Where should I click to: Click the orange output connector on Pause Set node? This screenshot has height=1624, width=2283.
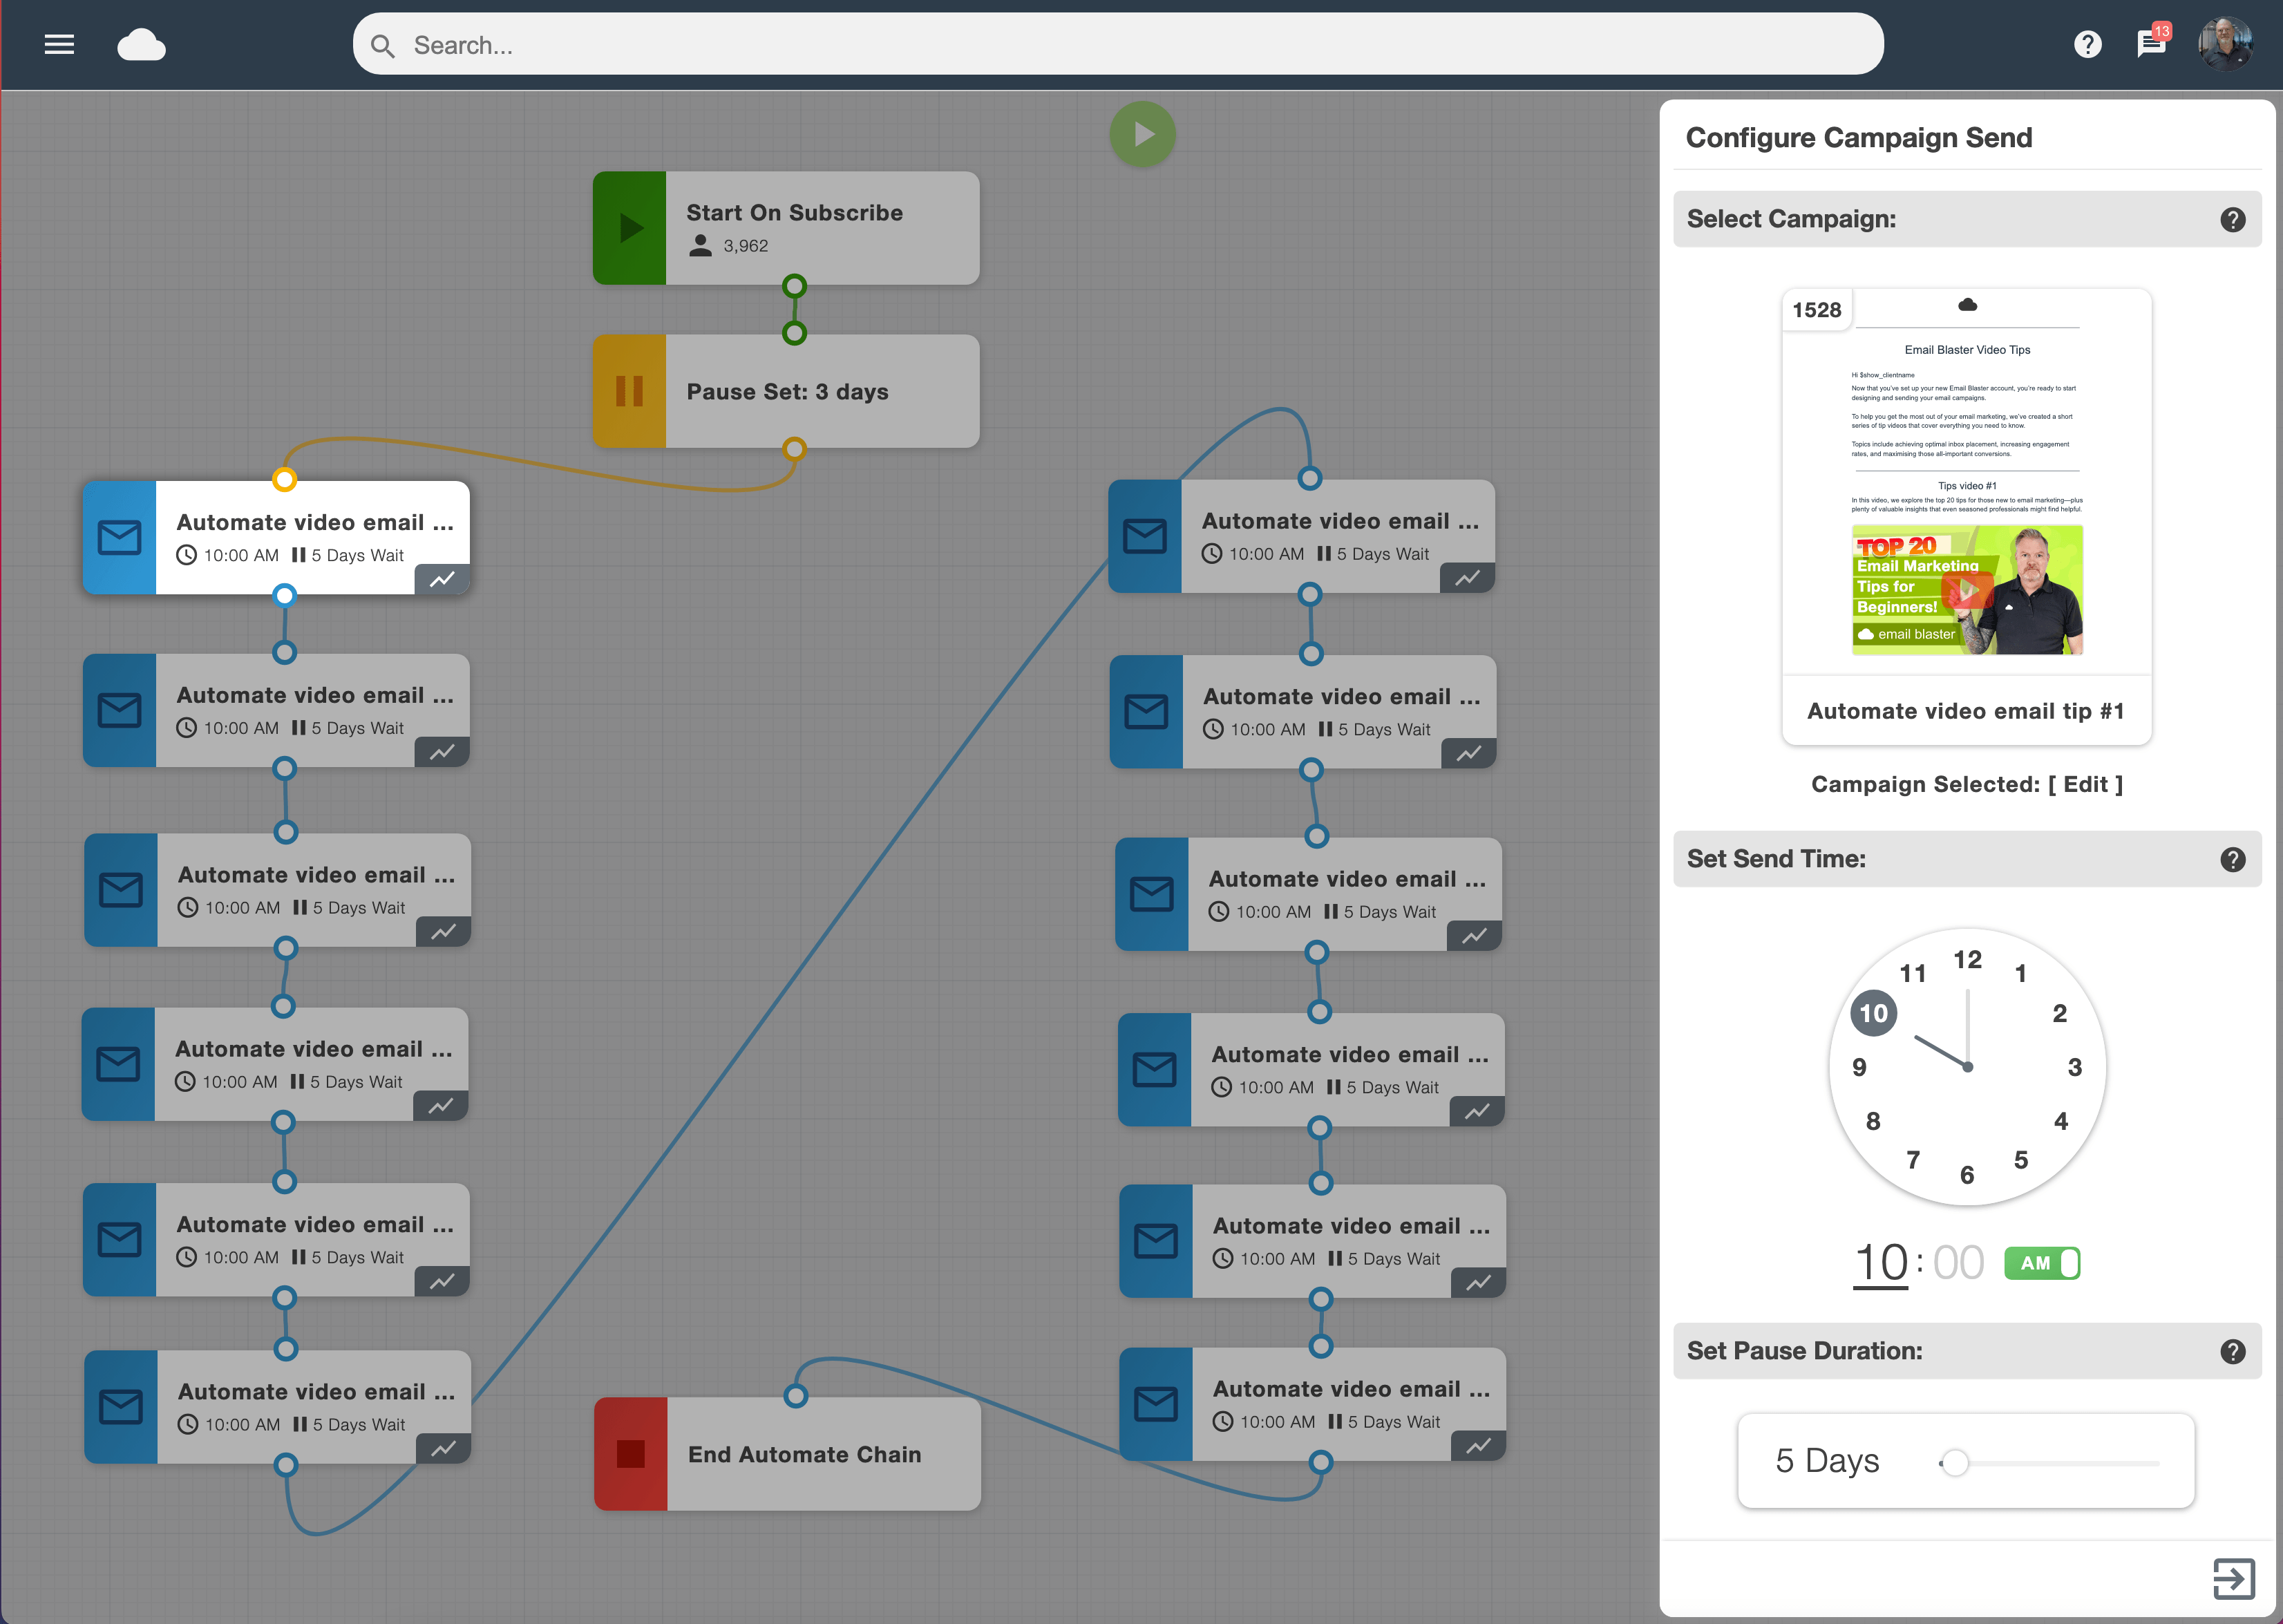[794, 448]
